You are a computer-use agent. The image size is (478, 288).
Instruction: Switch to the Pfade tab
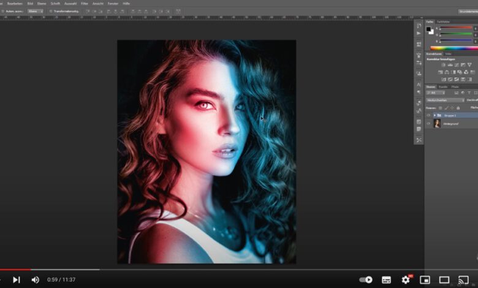click(x=455, y=87)
